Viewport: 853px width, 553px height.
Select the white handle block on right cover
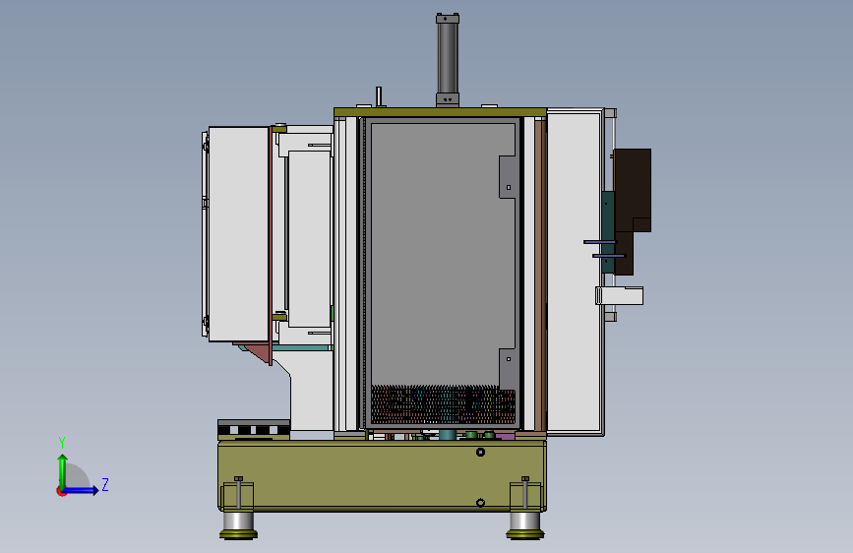619,295
